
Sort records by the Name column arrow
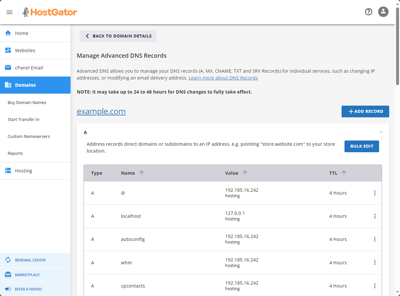click(142, 173)
